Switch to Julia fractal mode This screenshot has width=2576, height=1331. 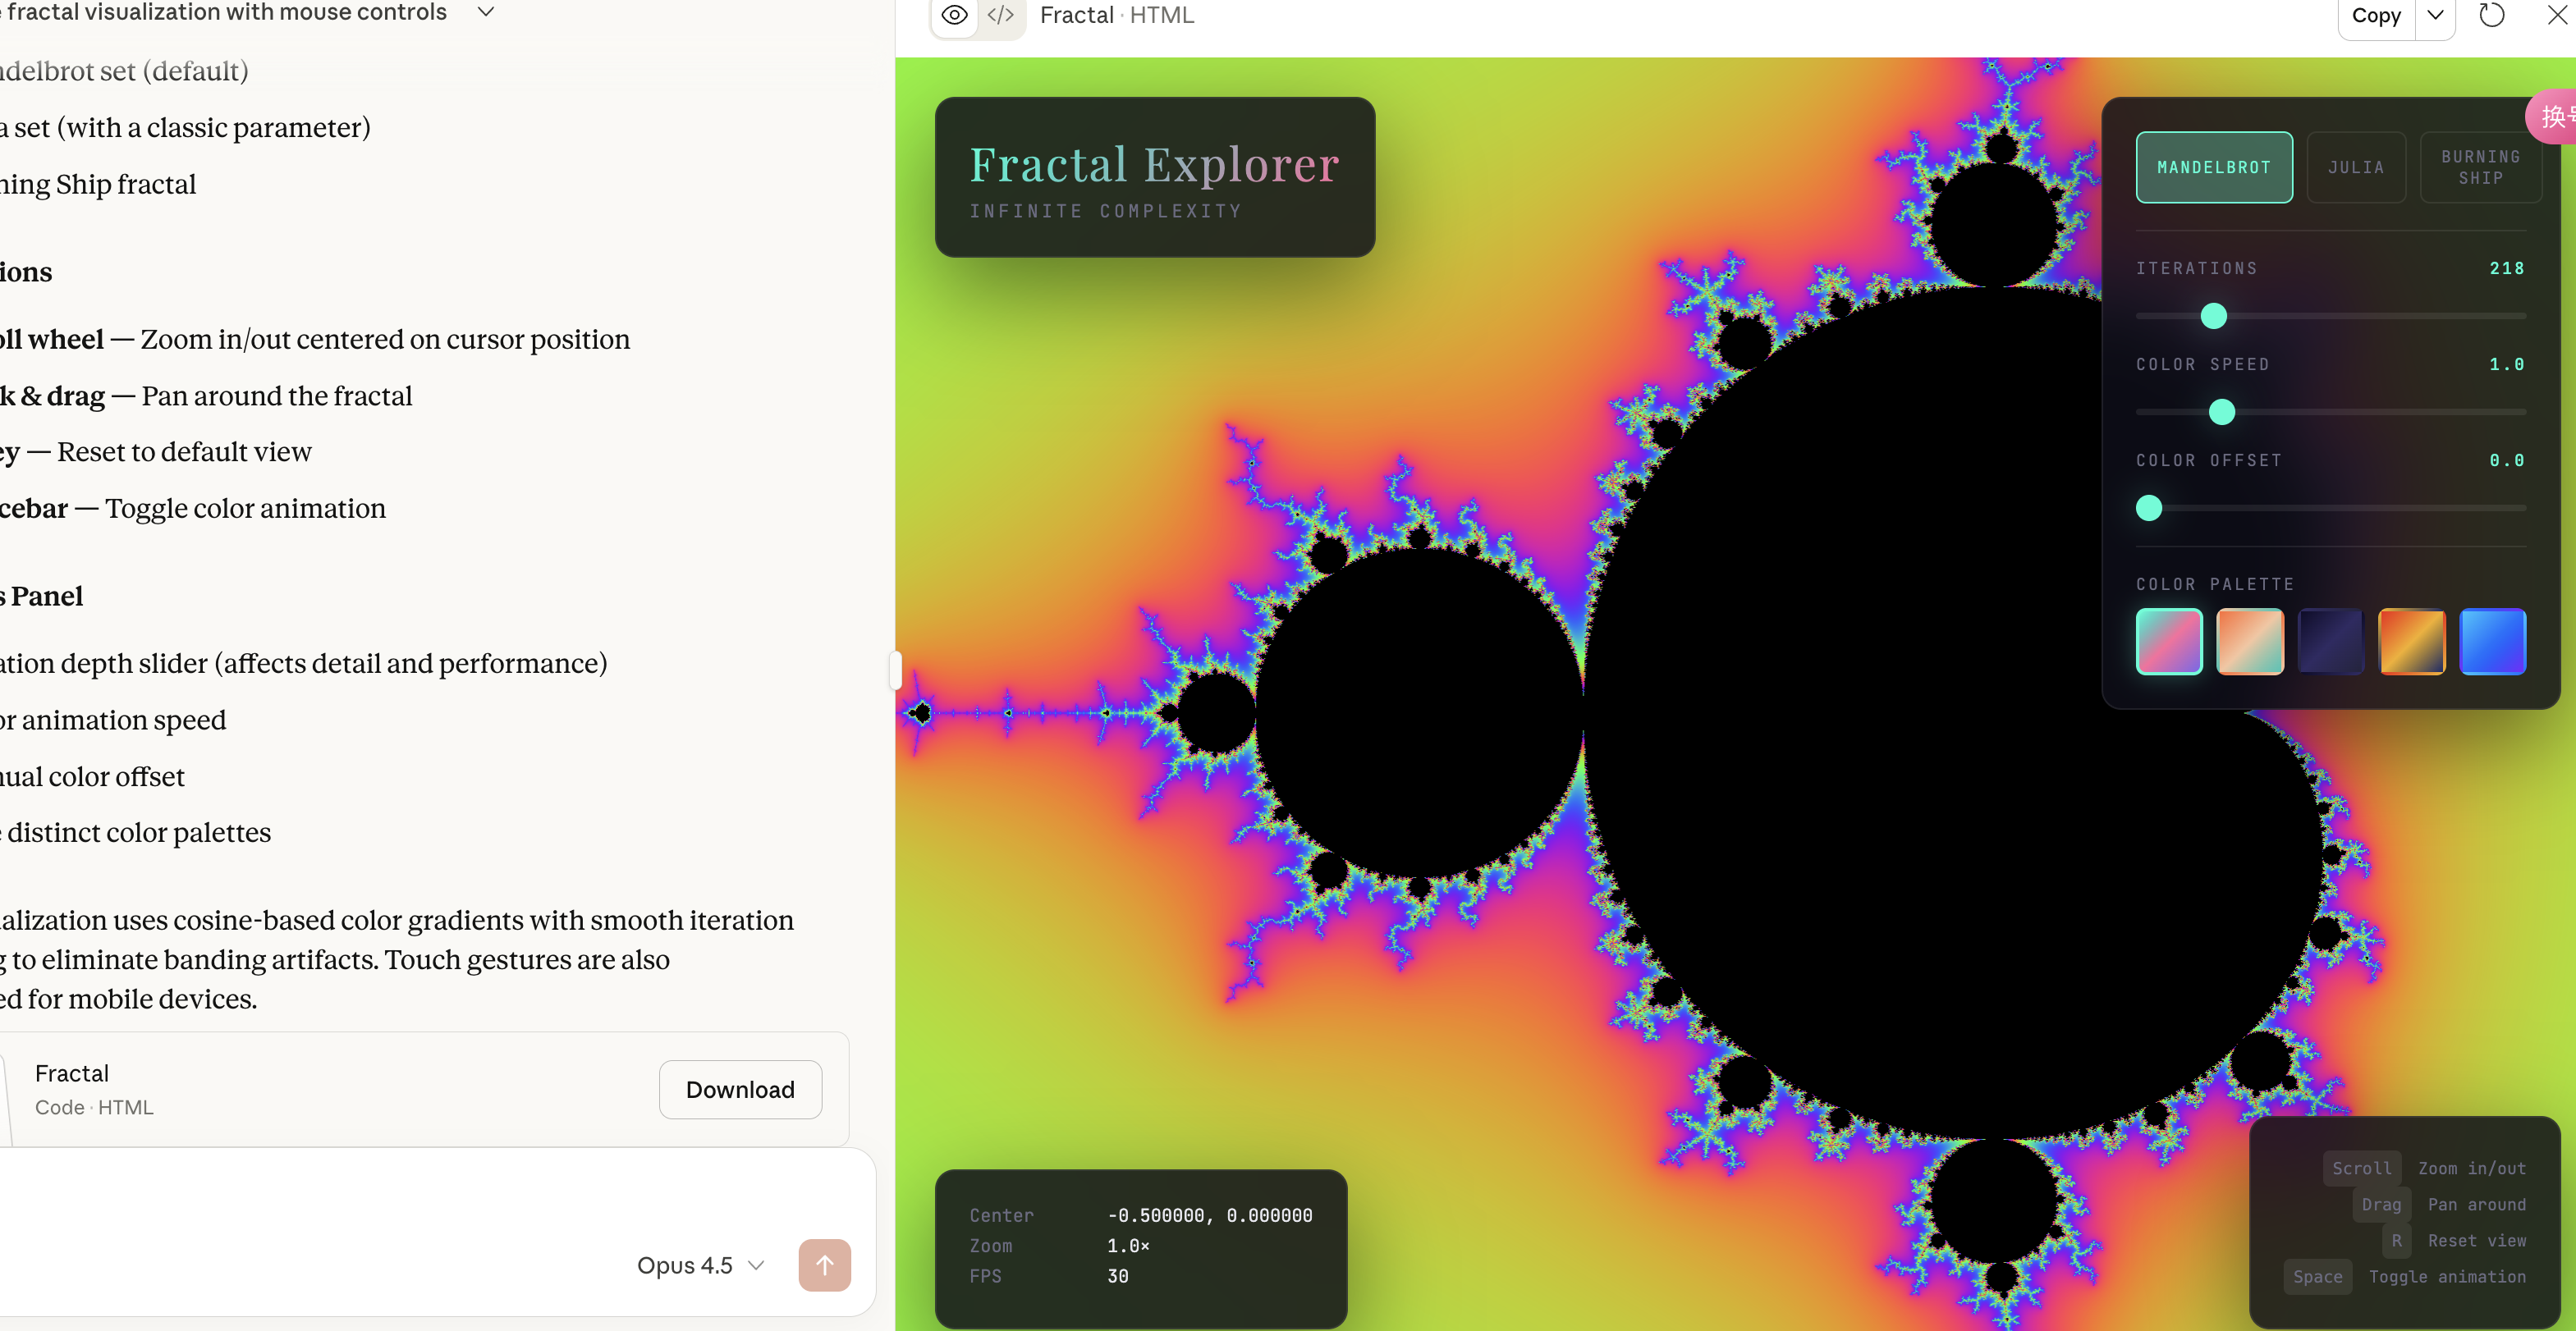coord(2355,168)
